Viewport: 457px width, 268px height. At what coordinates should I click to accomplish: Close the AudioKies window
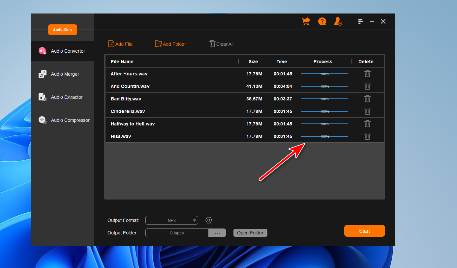(x=383, y=21)
